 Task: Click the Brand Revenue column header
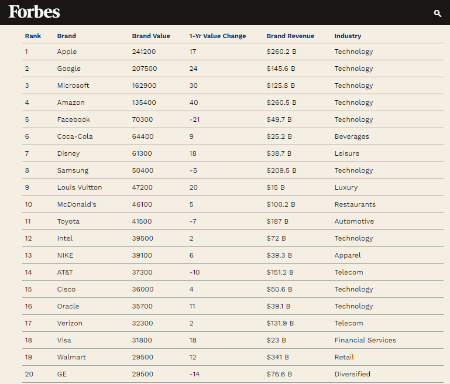[x=290, y=36]
